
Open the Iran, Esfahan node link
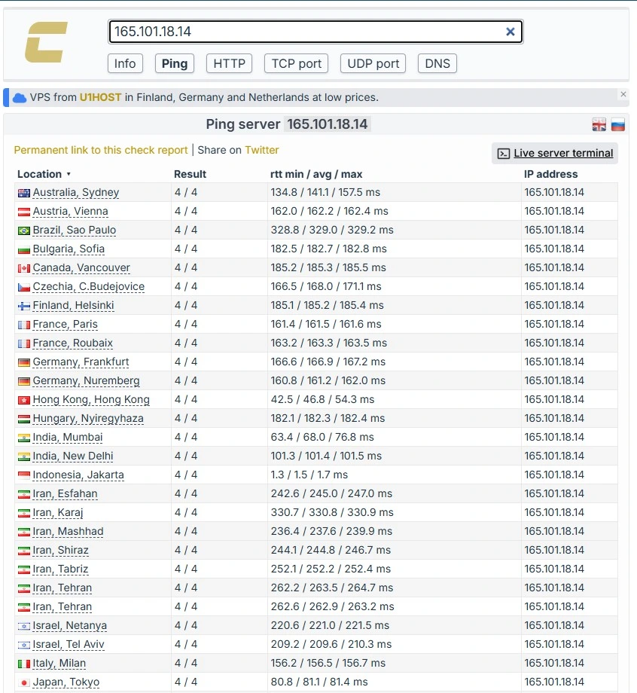(65, 493)
